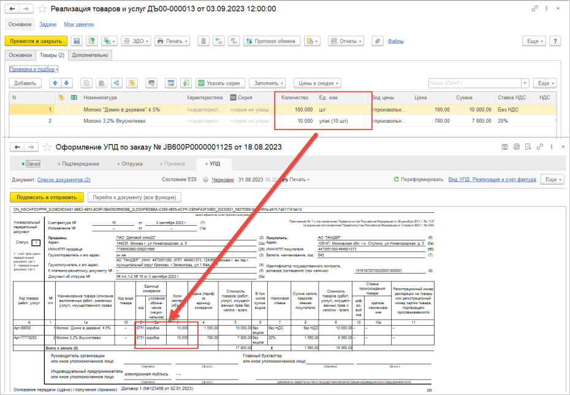
Task: Click Перейти к документу (все функции) button
Action: [134, 197]
